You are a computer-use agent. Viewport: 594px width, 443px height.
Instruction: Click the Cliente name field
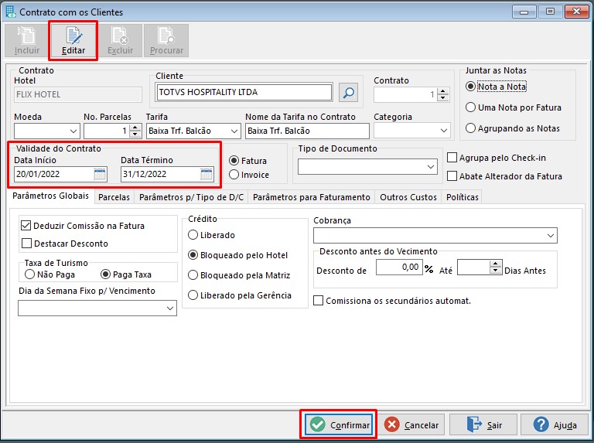point(244,92)
